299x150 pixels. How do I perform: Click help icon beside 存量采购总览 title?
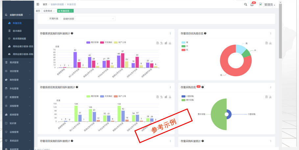(x=203, y=87)
